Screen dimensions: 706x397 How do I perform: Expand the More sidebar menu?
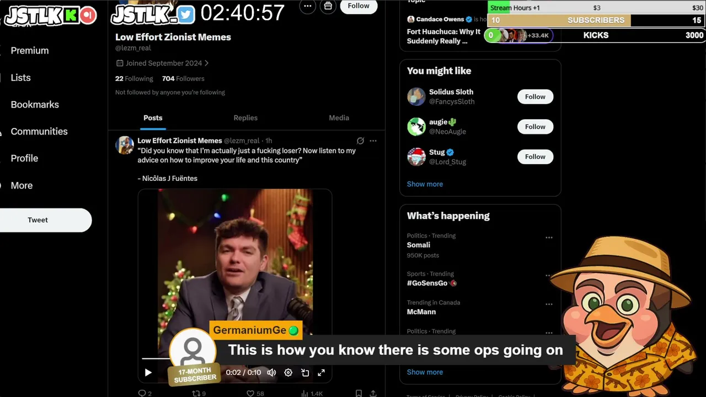coord(22,185)
